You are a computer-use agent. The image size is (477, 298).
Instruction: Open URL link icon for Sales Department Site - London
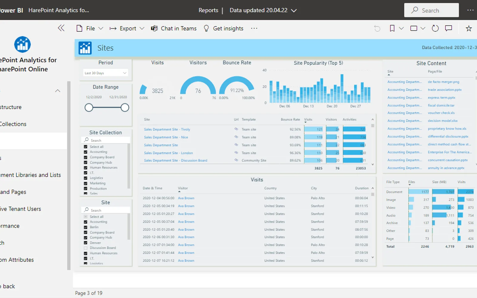236,153
